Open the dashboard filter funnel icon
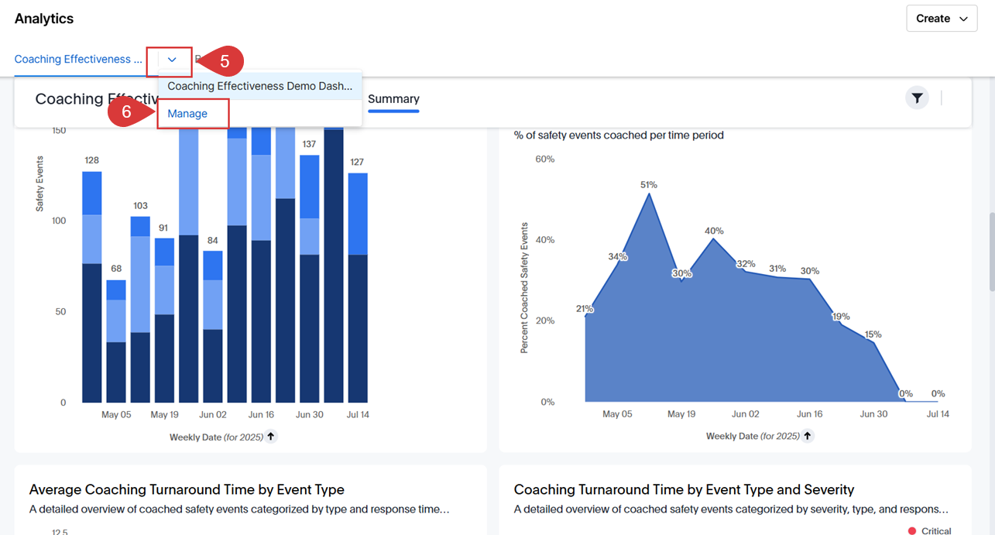This screenshot has width=995, height=535. point(917,98)
